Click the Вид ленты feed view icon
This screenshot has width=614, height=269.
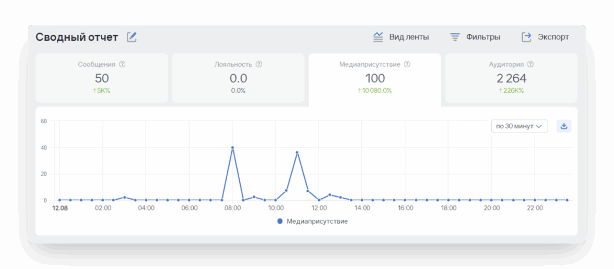click(x=378, y=37)
